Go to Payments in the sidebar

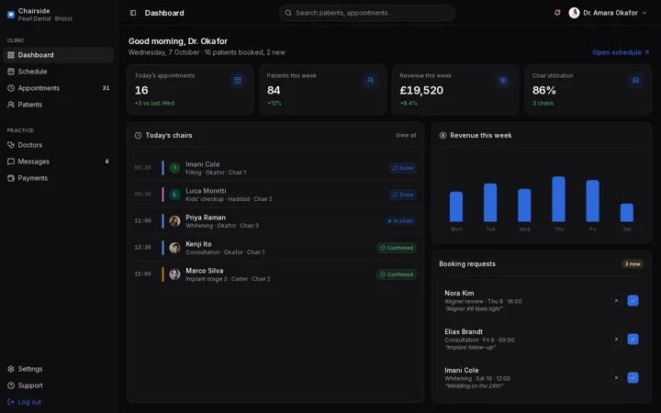point(58,178)
